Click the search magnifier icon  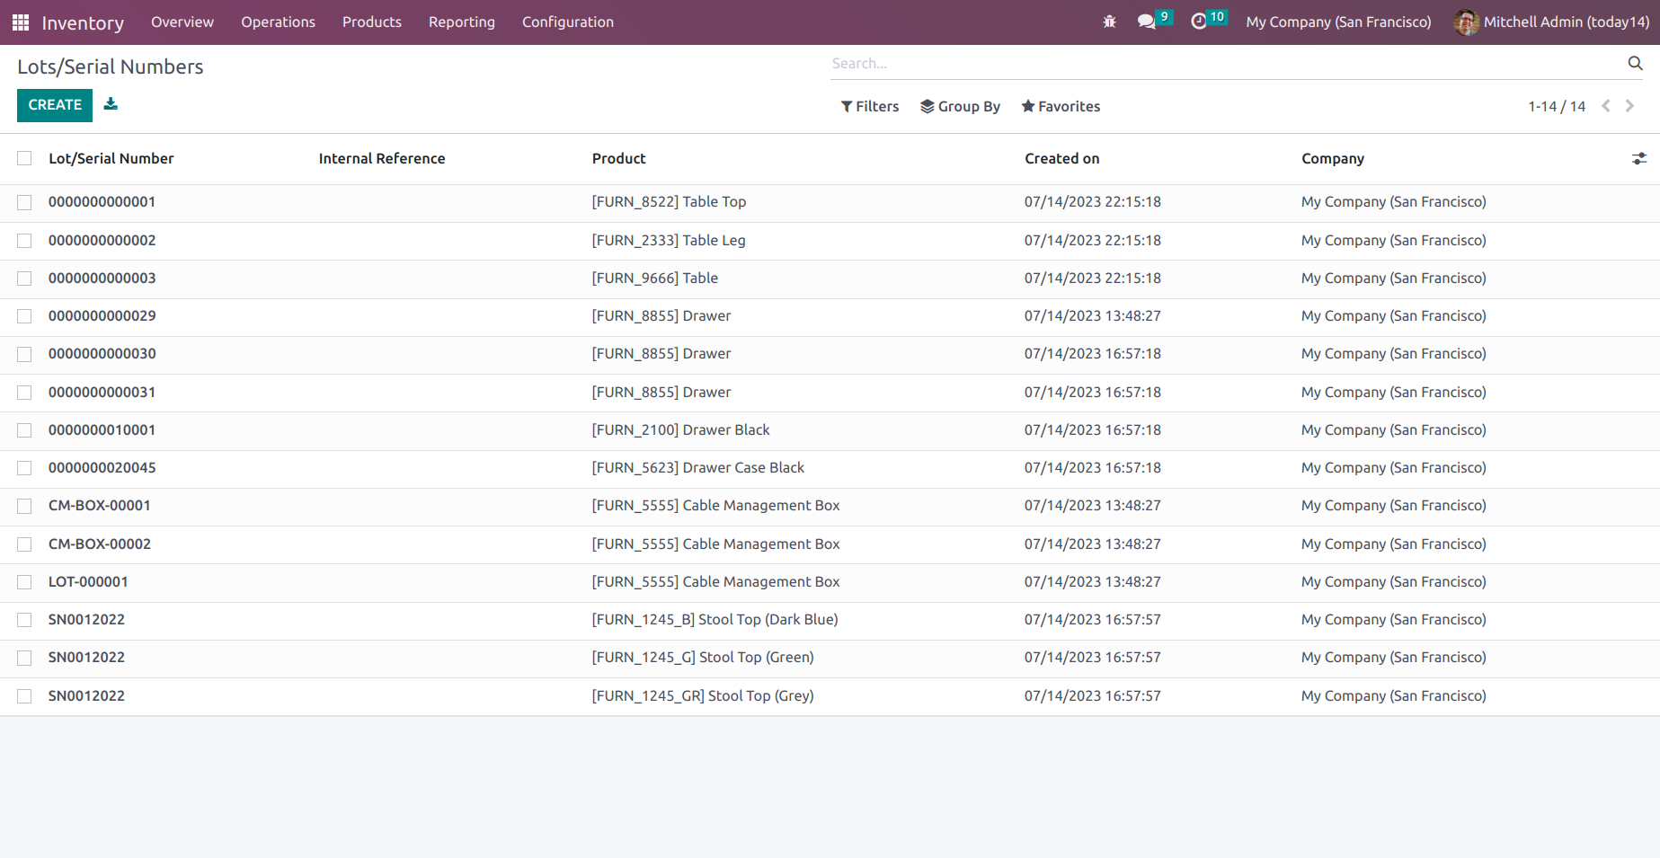click(x=1635, y=63)
